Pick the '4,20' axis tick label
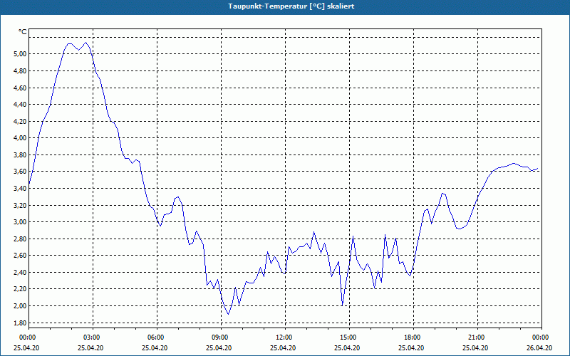The height and width of the screenshot is (356, 570). click(20, 121)
